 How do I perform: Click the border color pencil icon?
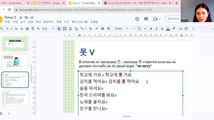click(97, 29)
